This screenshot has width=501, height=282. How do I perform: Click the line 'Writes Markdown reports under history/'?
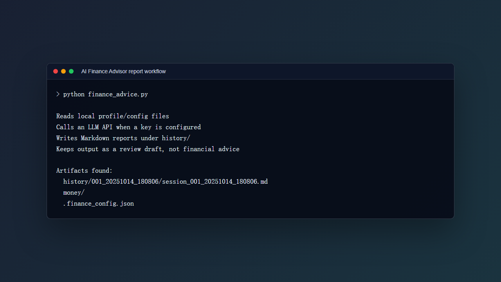coord(123,138)
